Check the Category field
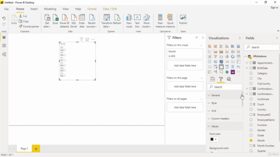Image resolution: width=280 pixels, height=157 pixels. click(x=251, y=73)
